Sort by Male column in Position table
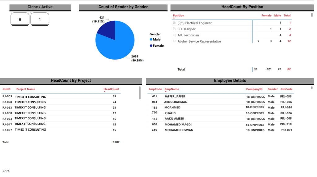This screenshot has height=177, width=317. (277, 15)
